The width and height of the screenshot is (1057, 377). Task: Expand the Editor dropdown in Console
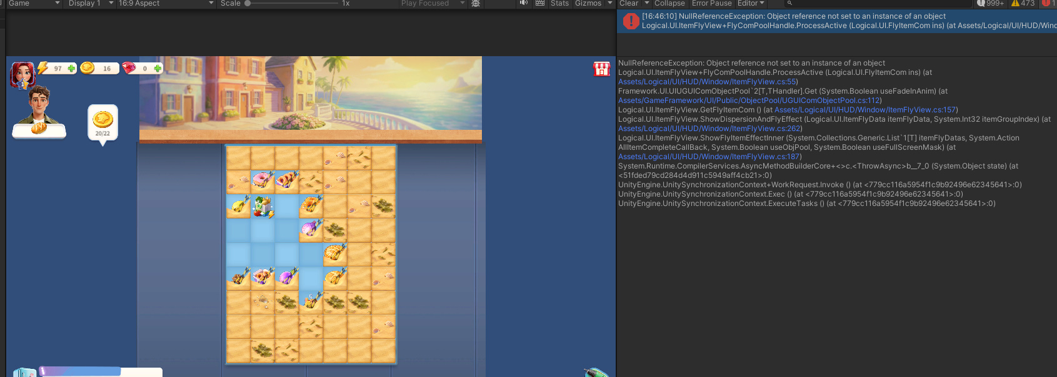(x=750, y=4)
